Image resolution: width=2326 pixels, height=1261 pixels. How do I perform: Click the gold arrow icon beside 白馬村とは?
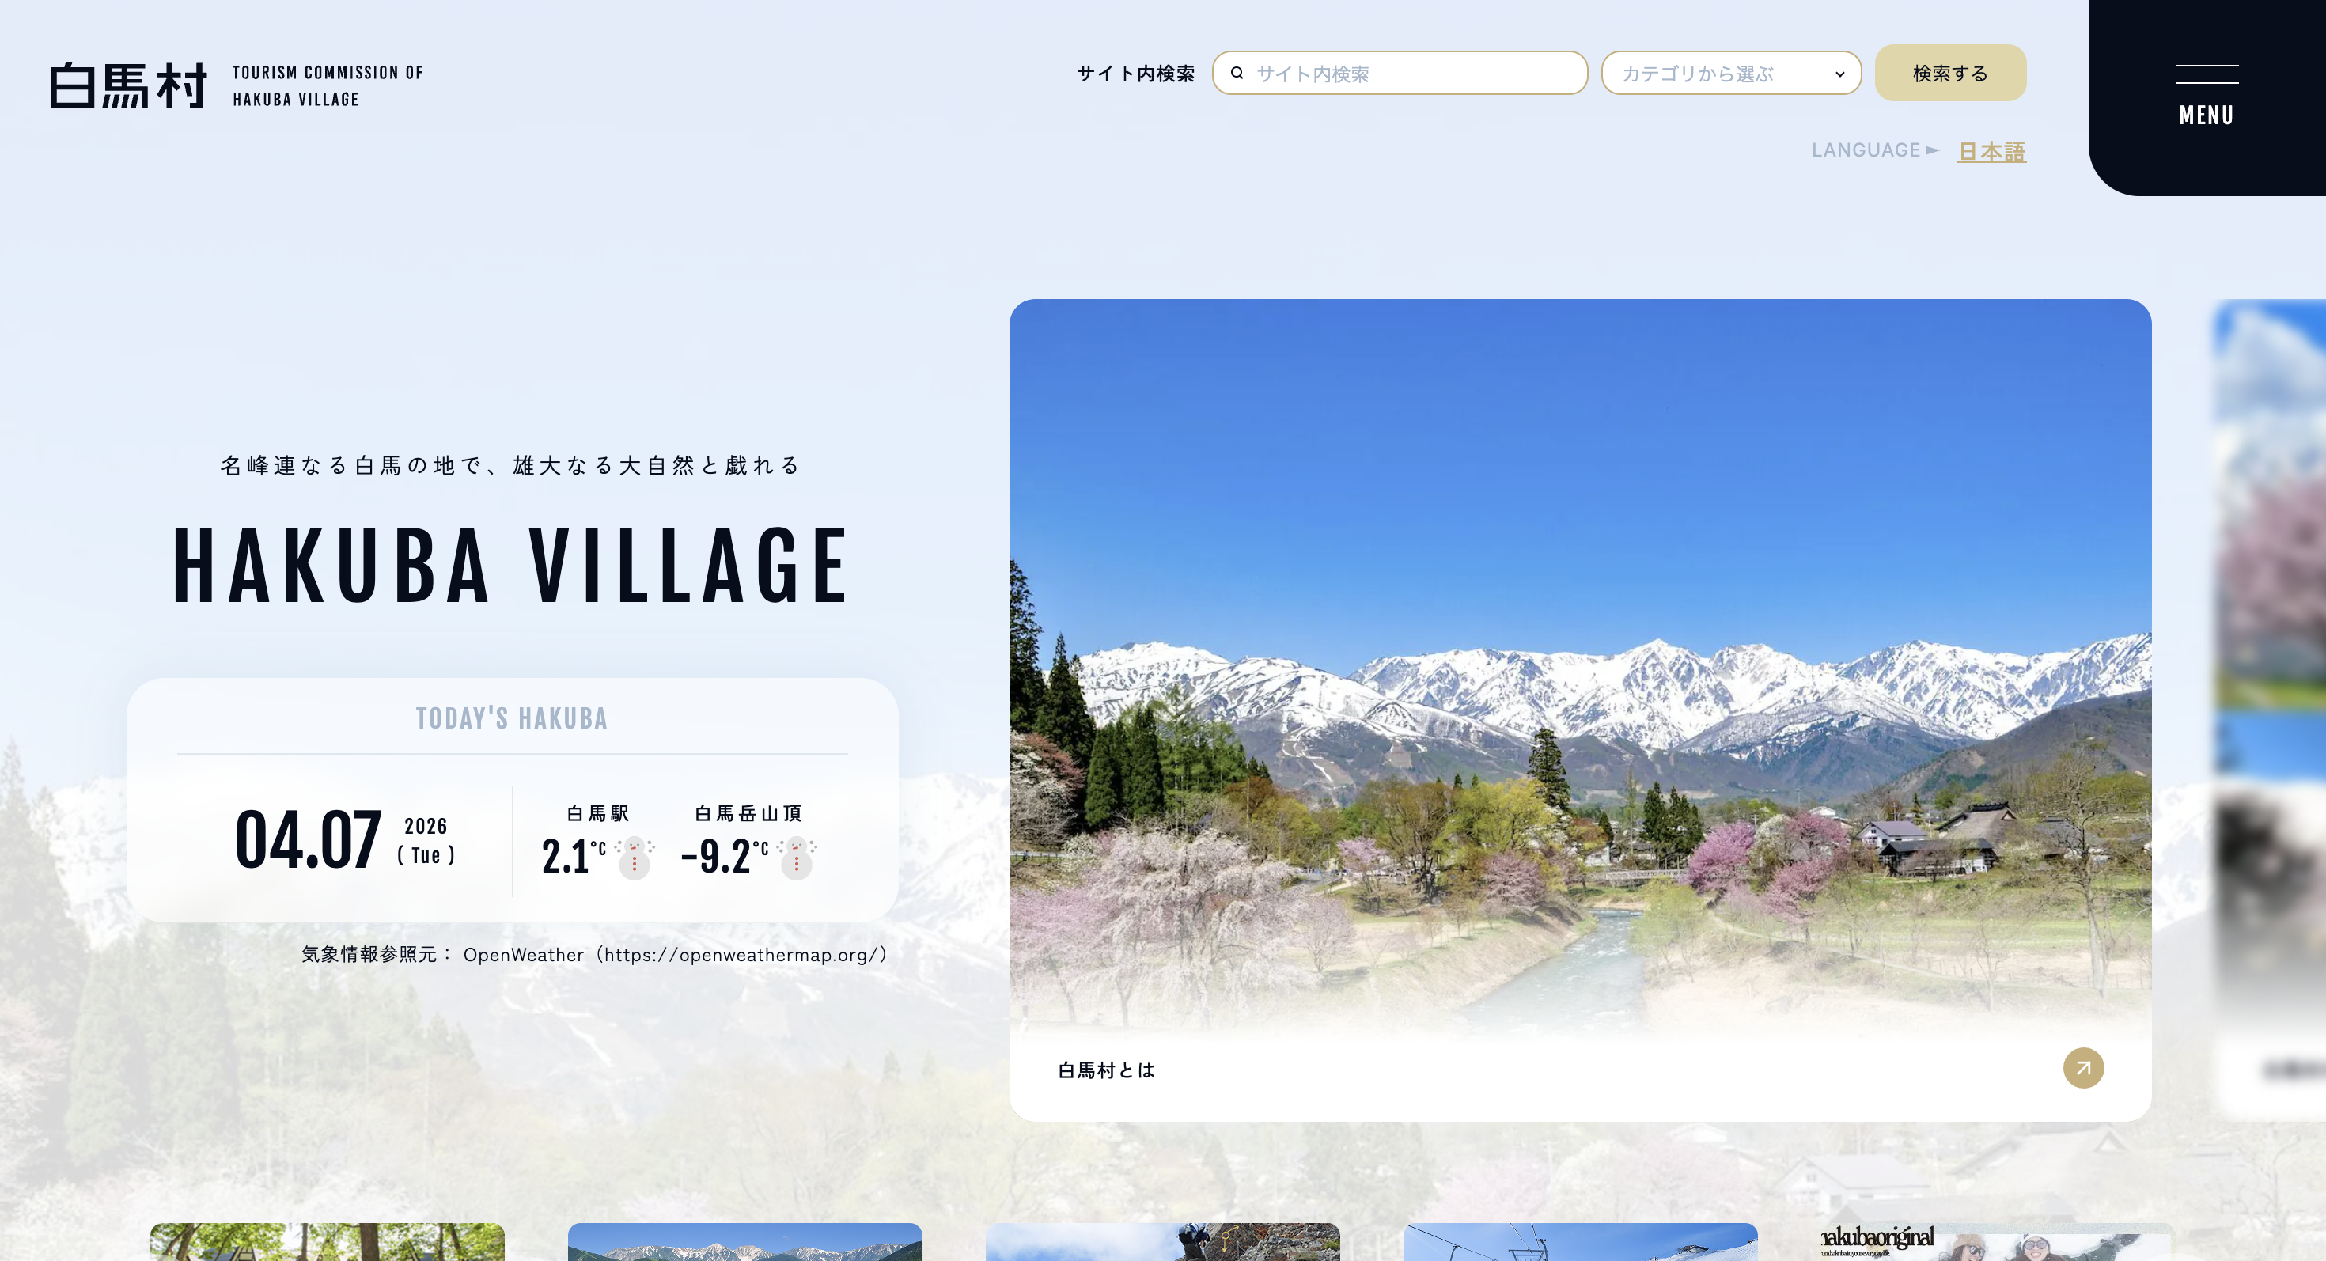[x=2083, y=1068]
